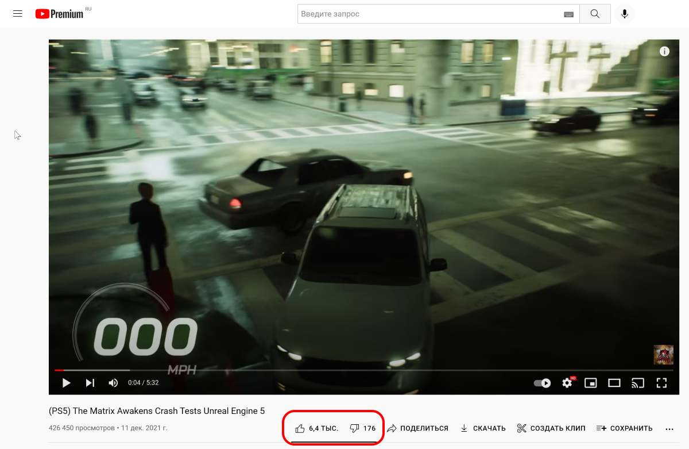This screenshot has width=689, height=449.
Task: Click the video title text
Action: (157, 411)
